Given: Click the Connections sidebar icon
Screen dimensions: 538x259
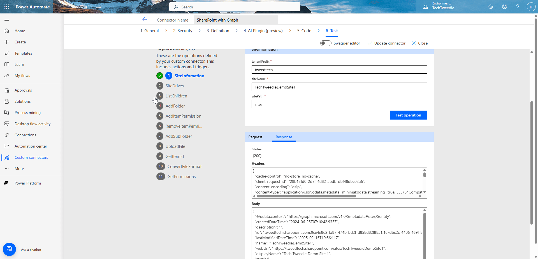Looking at the screenshot, I should click(7, 135).
